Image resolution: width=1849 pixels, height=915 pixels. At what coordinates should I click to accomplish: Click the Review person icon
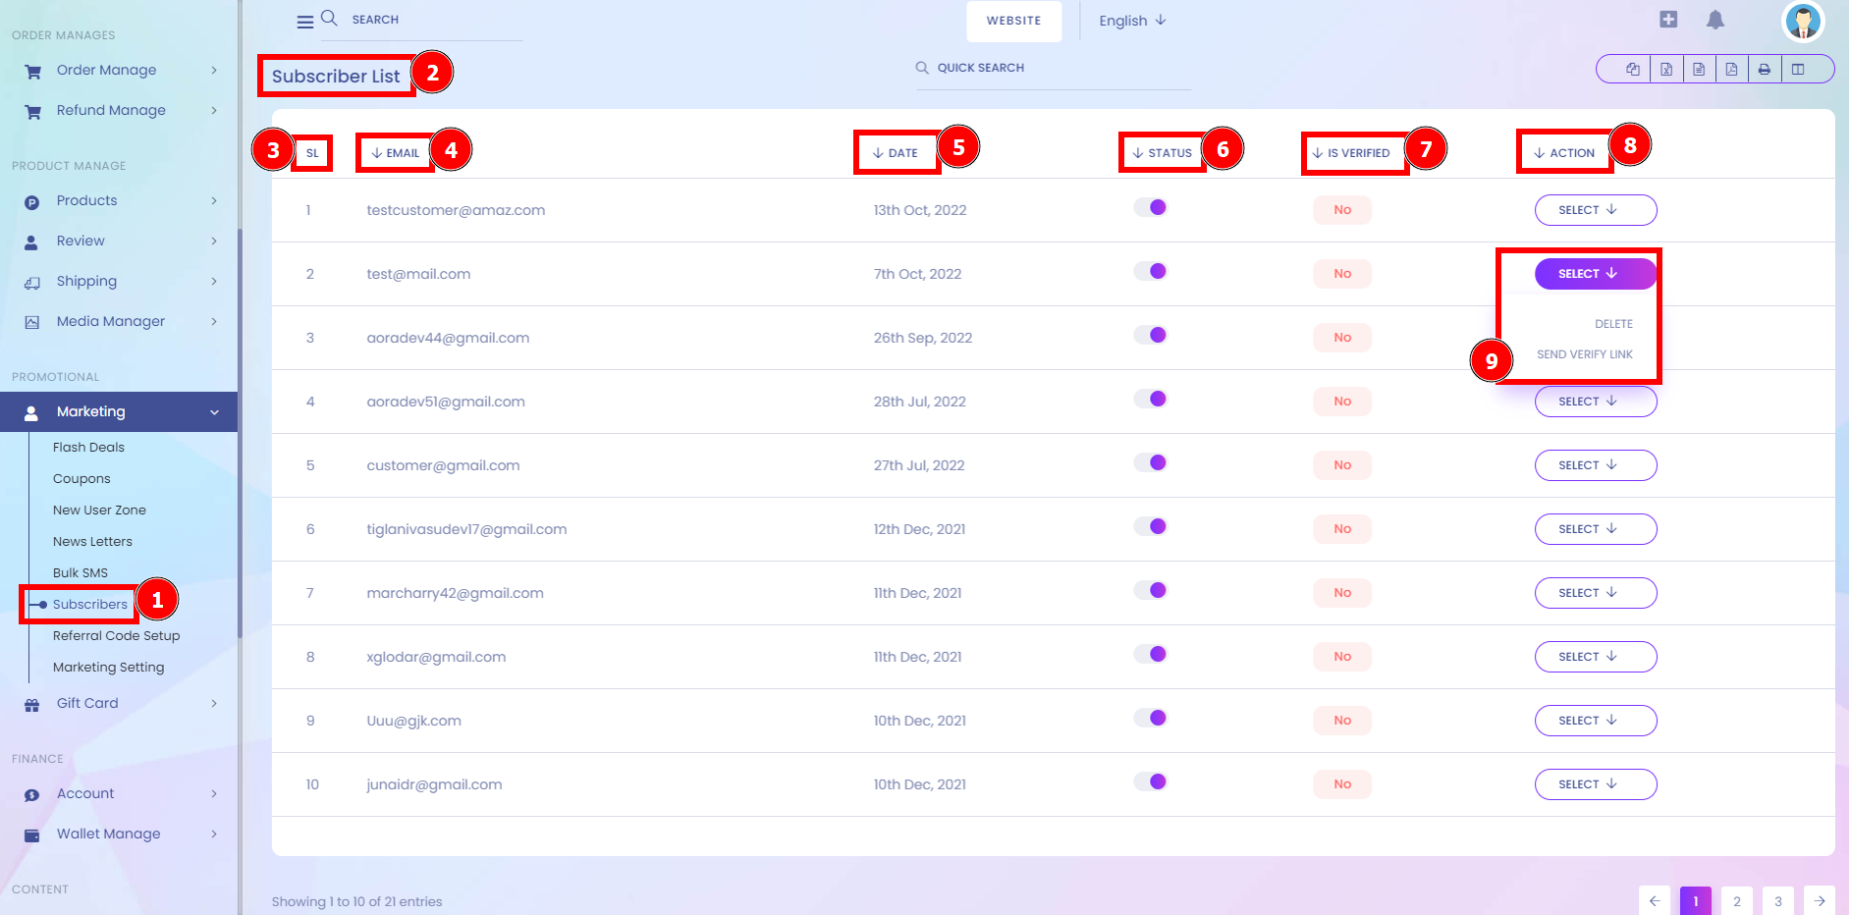pyautogui.click(x=31, y=242)
